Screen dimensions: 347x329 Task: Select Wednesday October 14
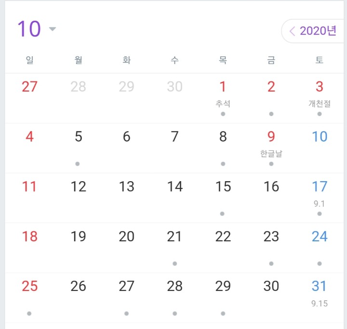pyautogui.click(x=174, y=187)
